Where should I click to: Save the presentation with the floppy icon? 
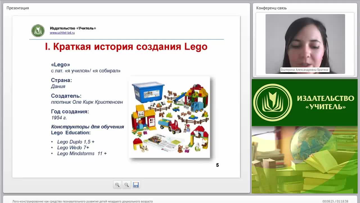(136, 185)
